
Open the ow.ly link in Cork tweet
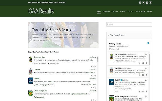[91, 72]
